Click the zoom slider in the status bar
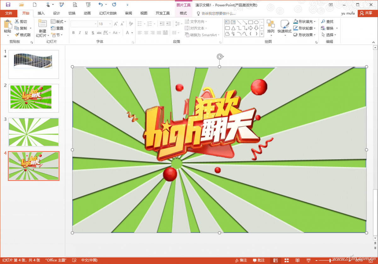Screen dimensions: 378x264 (330, 261)
